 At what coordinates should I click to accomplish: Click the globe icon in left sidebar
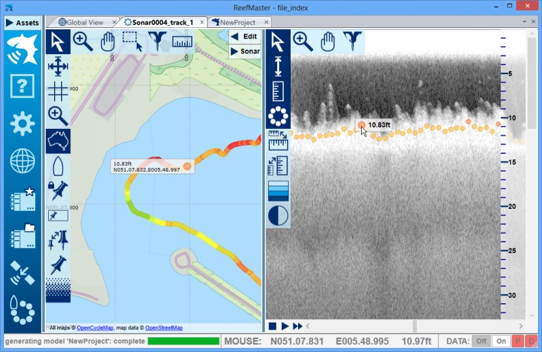(x=22, y=161)
